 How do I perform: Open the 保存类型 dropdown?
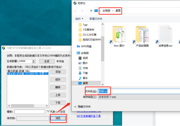point(139,97)
